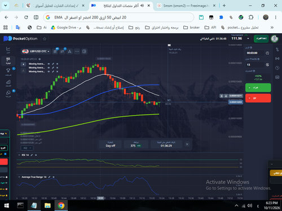282x211 pixels.
Task: Switch to the first Arabic chart settings tab
Action: click(x=55, y=6)
